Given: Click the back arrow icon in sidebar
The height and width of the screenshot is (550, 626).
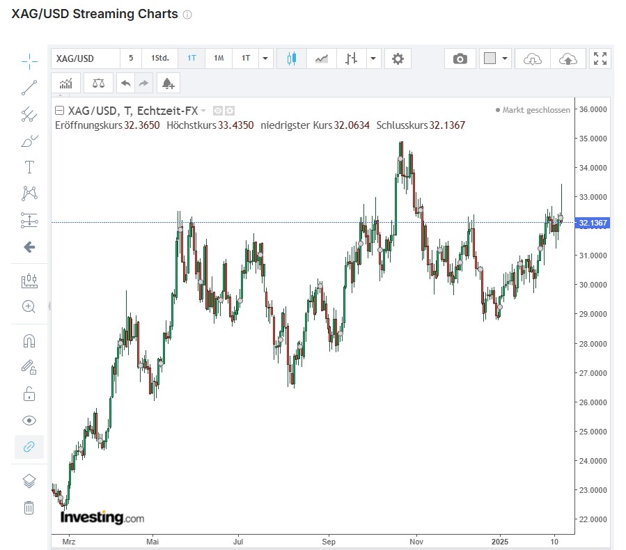Looking at the screenshot, I should coord(29,247).
